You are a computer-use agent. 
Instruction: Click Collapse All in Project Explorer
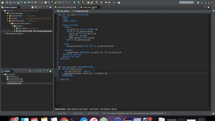(33, 7)
